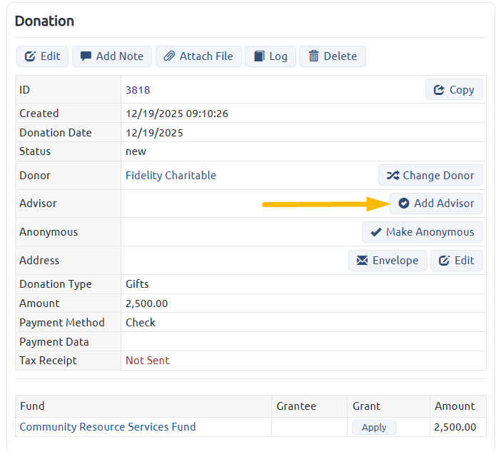Click the share arrow icon on Copy

[x=439, y=90]
